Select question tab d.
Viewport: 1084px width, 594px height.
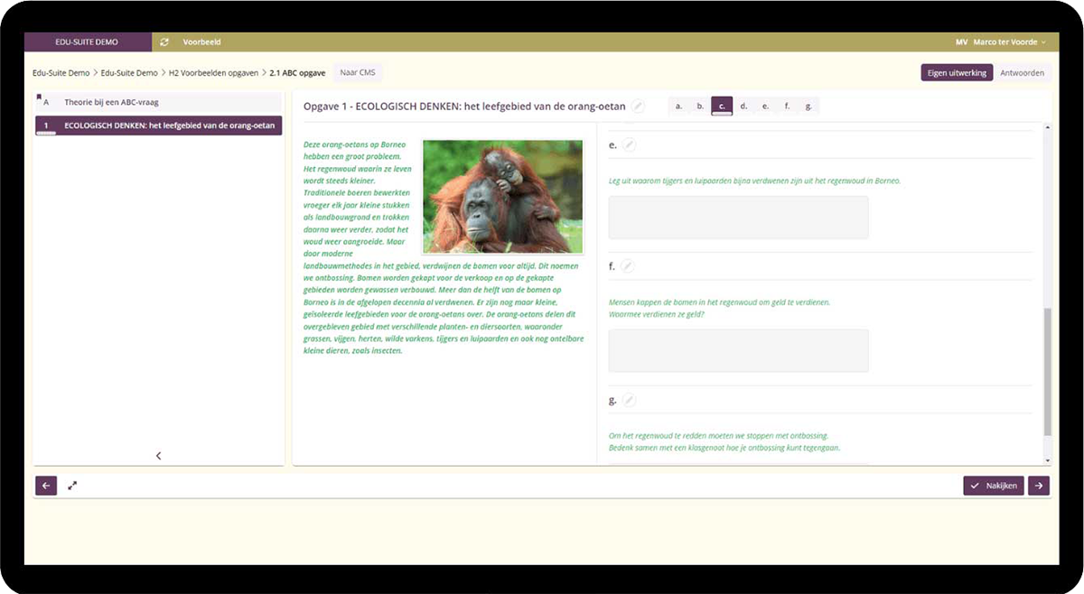click(x=743, y=107)
